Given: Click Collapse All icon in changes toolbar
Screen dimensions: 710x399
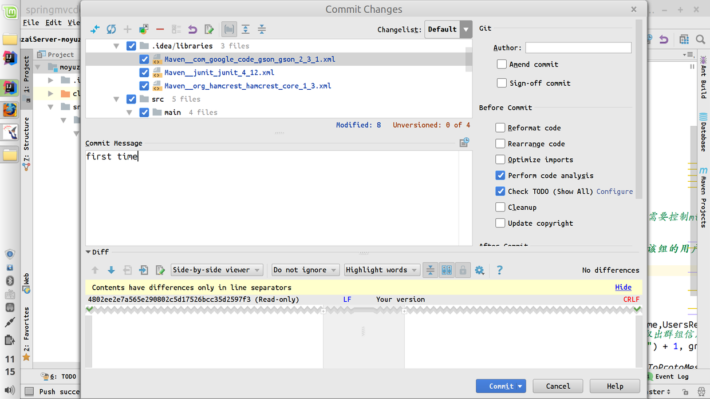Looking at the screenshot, I should 262,29.
